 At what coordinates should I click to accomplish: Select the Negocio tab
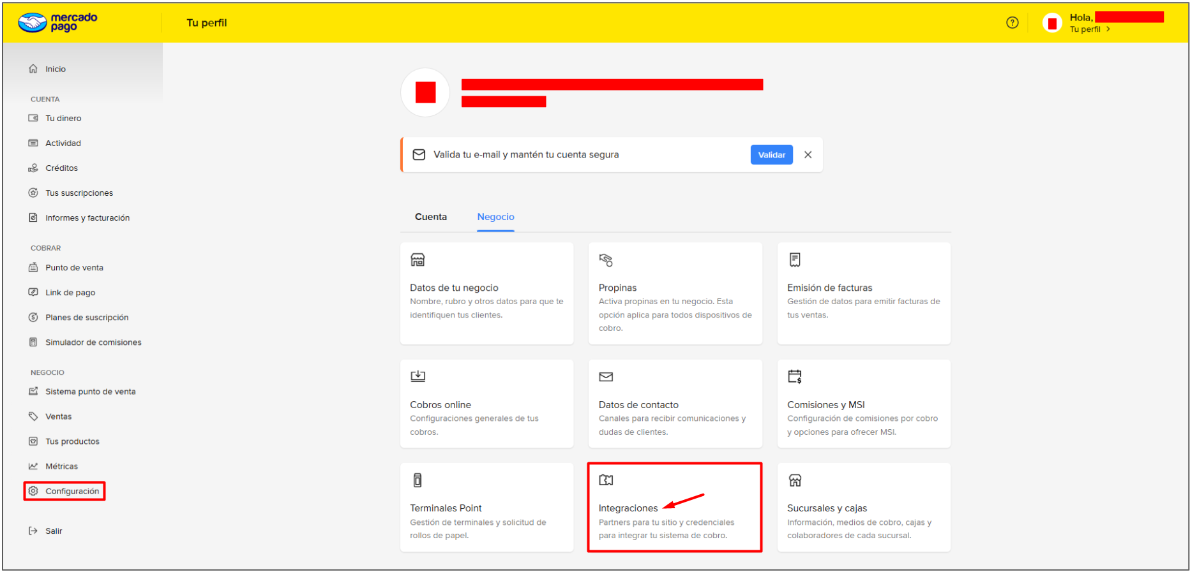(x=495, y=217)
